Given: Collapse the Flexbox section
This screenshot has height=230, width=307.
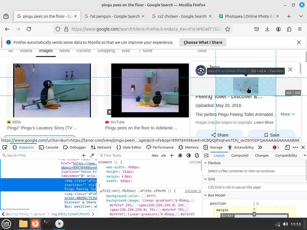Looking at the screenshot, I should [x=205, y=163].
